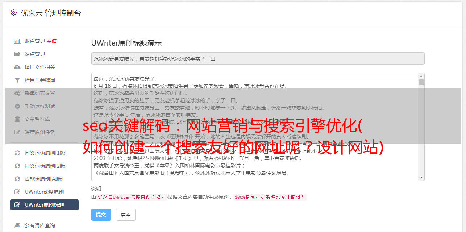Click the 优采云UWriter深度原创机器人 link text
Image resolution: width=466 pixels, height=232 pixels.
click(x=132, y=197)
